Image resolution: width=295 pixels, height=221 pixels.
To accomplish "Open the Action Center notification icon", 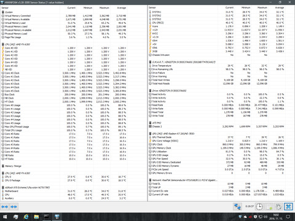I will (x=288, y=217).
